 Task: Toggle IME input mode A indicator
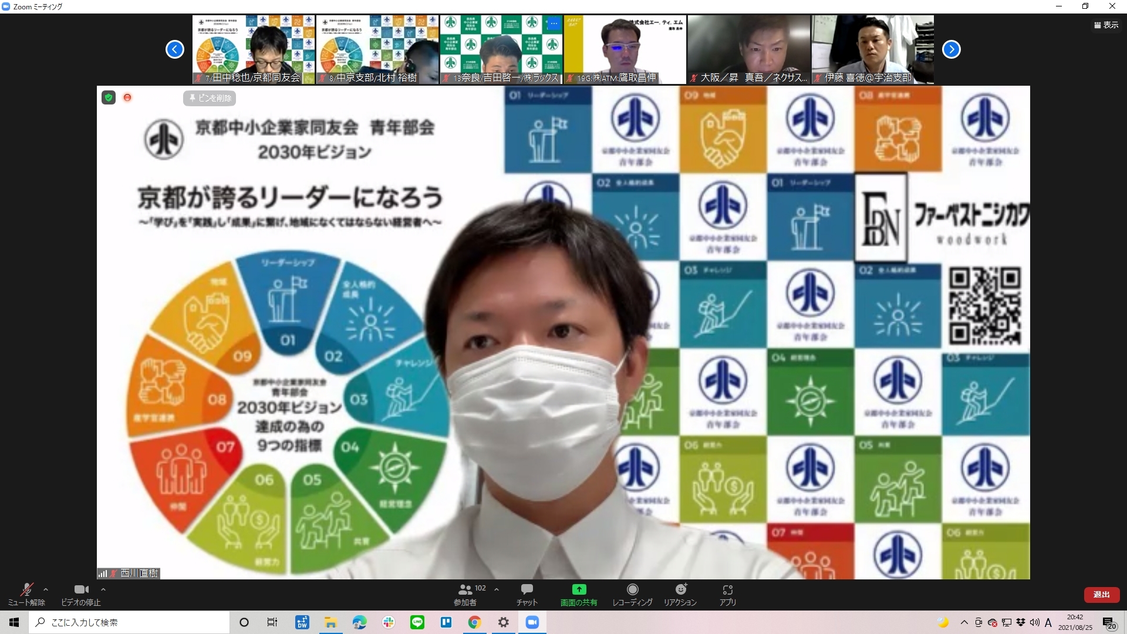tap(1048, 622)
